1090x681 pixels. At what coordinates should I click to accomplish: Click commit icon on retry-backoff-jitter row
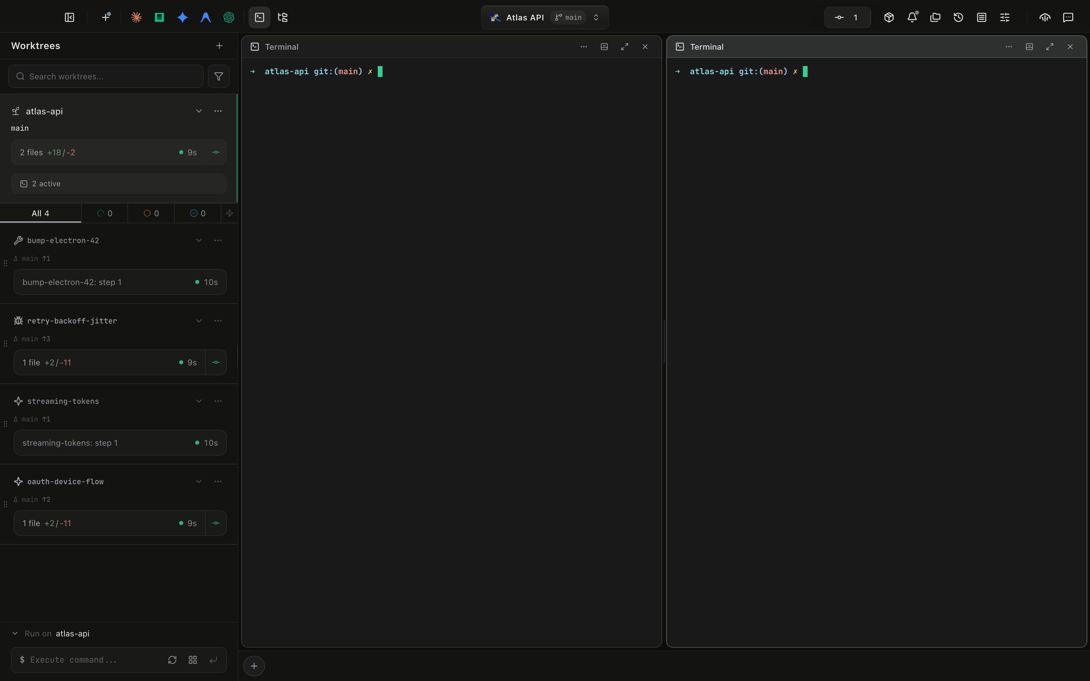point(216,362)
